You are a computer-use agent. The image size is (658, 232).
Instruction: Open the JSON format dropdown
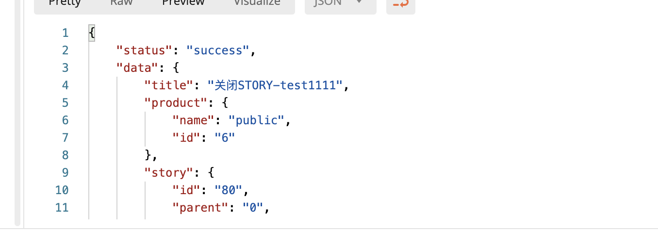coord(340,4)
